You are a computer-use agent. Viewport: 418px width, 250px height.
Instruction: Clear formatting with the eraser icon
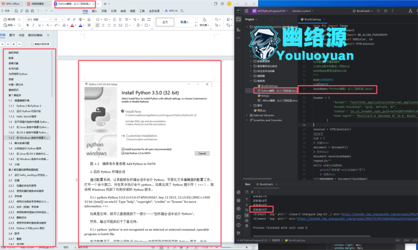click(89, 20)
